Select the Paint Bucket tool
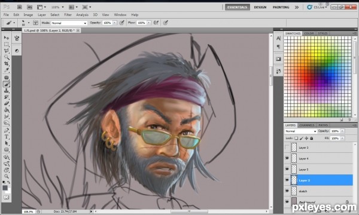 coord(7,110)
